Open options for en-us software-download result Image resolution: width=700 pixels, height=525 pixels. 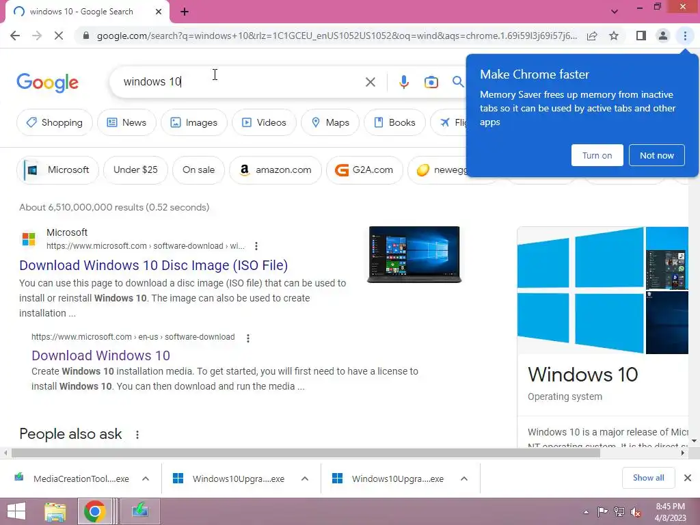247,338
